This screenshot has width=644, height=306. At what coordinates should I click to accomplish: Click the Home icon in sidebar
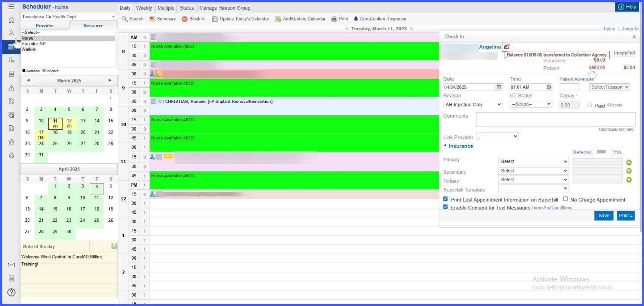pos(12,20)
